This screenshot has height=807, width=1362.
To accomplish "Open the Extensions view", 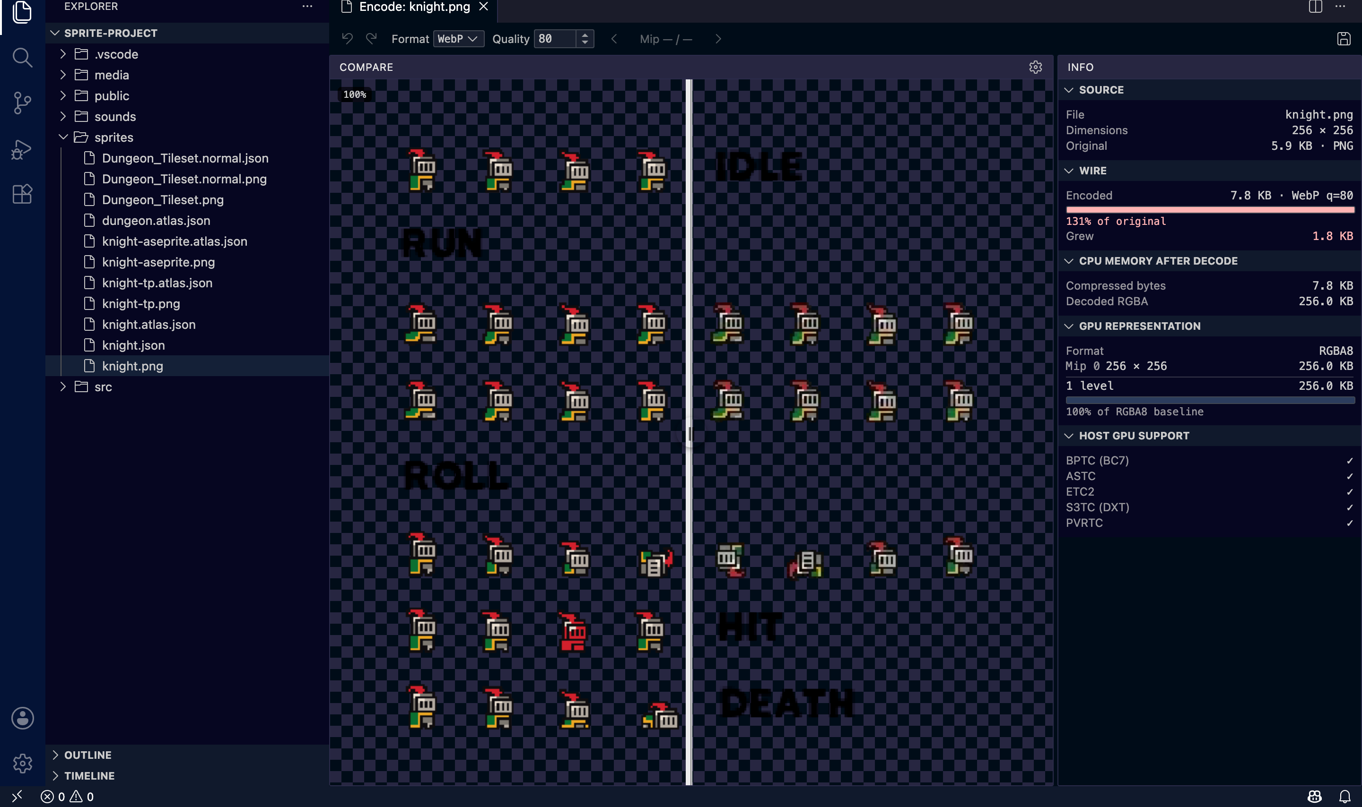I will (x=22, y=194).
